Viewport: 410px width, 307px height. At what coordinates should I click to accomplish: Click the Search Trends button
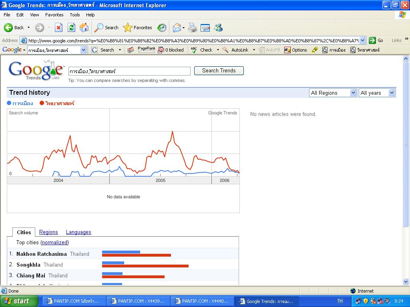(219, 71)
